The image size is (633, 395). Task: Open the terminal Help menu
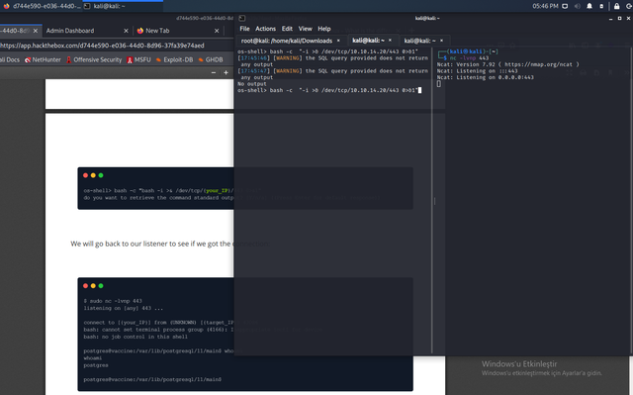point(324,29)
